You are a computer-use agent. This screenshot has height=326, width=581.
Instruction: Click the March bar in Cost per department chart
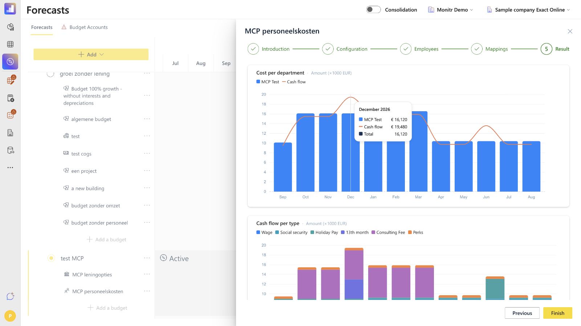pyautogui.click(x=418, y=151)
